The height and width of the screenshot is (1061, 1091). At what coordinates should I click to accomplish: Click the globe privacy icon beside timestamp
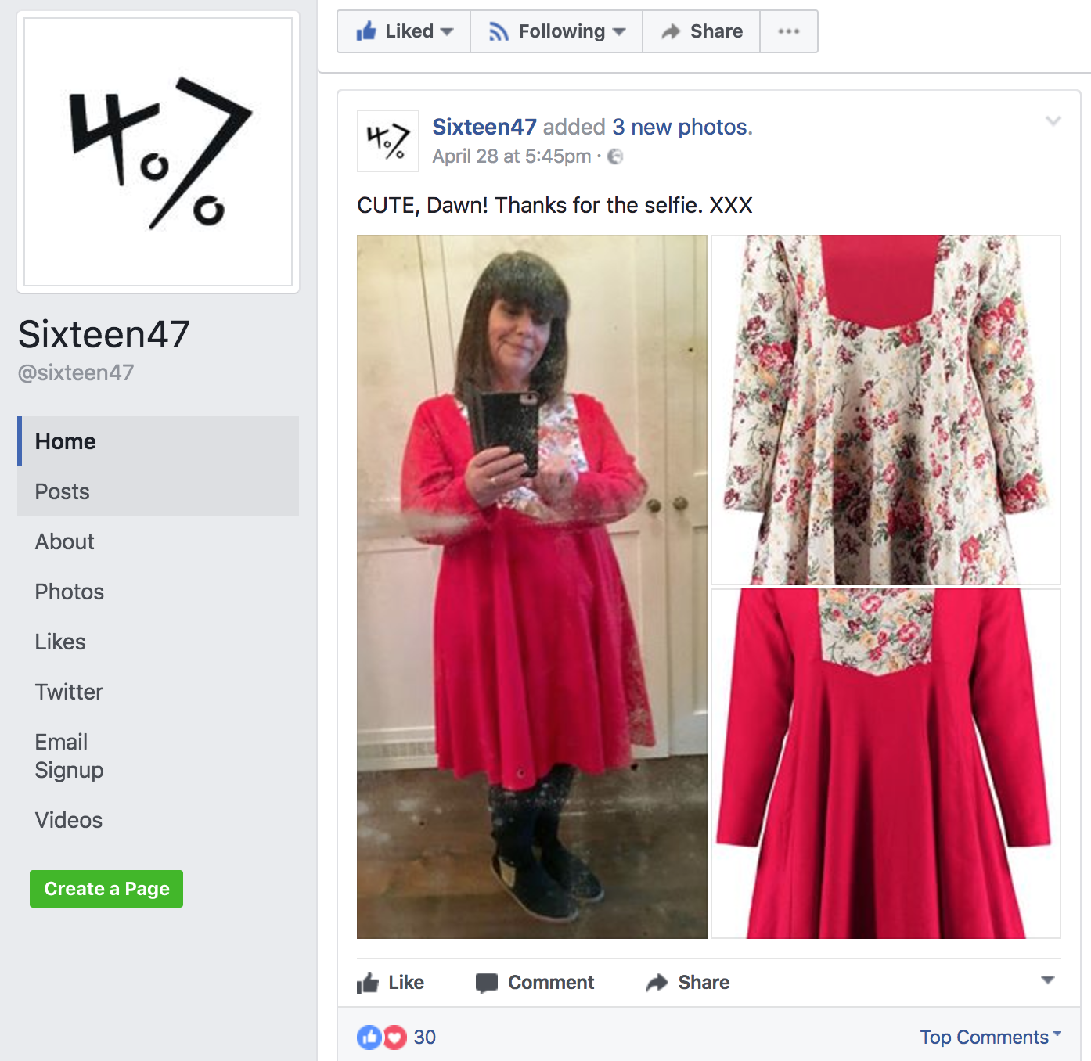point(615,156)
